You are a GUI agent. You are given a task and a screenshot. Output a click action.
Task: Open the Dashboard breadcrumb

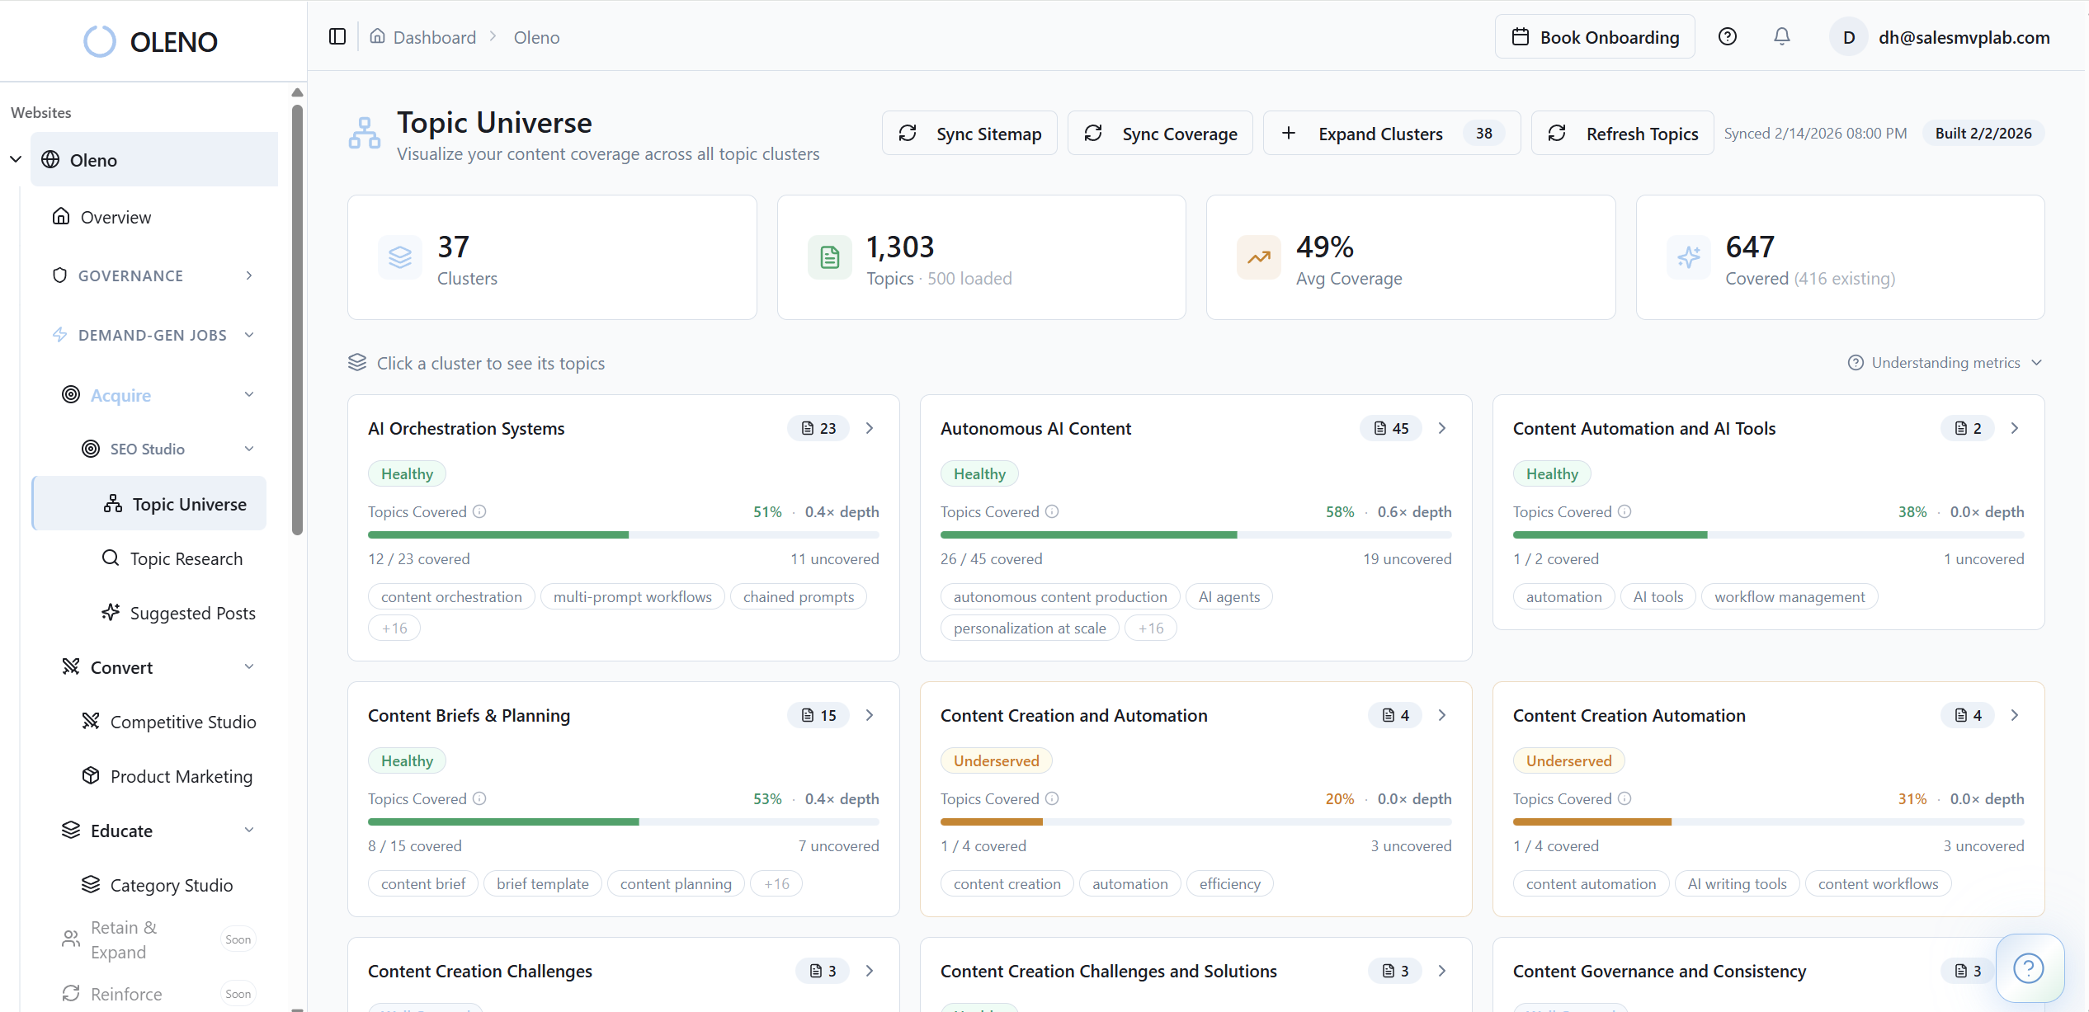[434, 36]
